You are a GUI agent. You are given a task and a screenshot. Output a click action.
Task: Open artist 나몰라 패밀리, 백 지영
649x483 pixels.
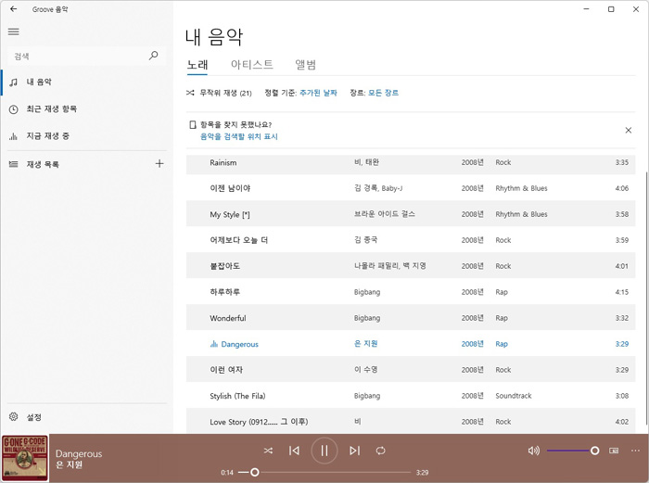(x=390, y=266)
